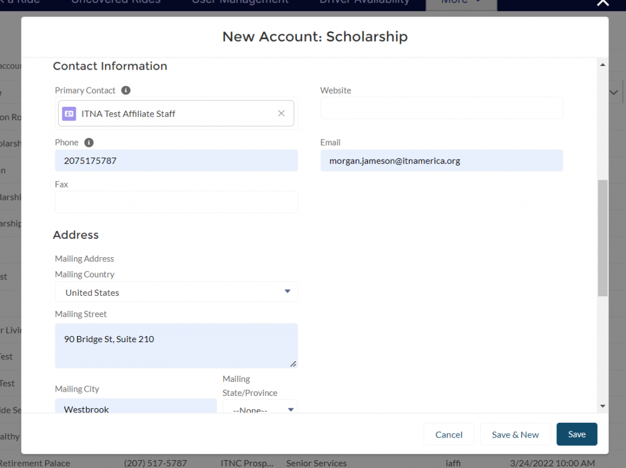Expand the Mailing State/Province dropdown
This screenshot has height=468, width=626.
click(260, 408)
